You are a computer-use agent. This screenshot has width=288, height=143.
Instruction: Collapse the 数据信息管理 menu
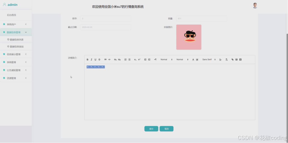click(x=16, y=32)
